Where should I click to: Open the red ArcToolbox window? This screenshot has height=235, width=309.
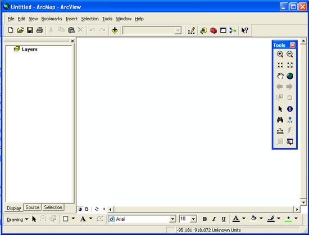(213, 30)
